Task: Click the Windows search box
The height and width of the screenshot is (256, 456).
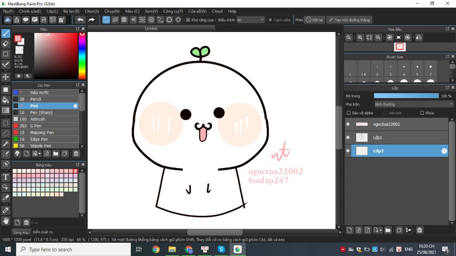Action: coord(73,249)
